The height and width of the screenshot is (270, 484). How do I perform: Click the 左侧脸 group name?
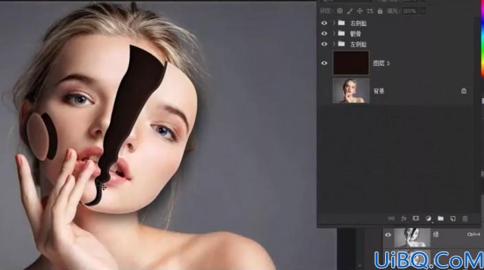pyautogui.click(x=358, y=44)
